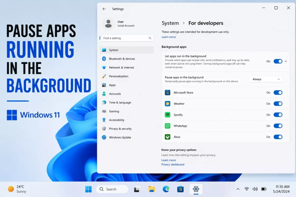
Task: Click "Pause apps in the background" text
Action: tap(184, 77)
